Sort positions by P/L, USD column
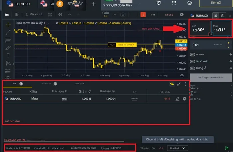 coord(165,92)
